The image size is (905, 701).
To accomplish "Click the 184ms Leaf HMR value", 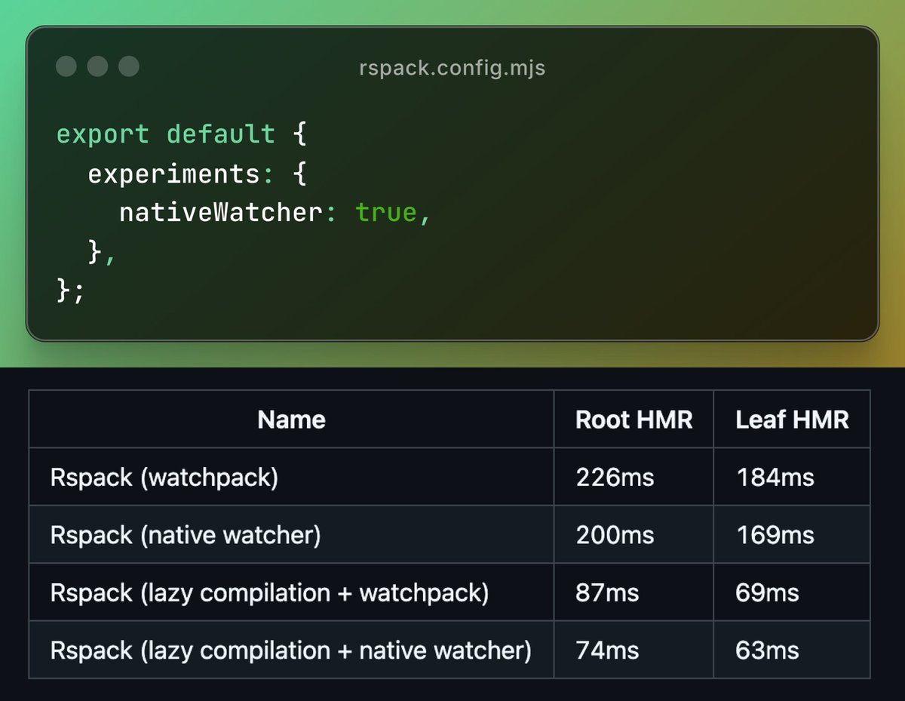I will coord(775,478).
